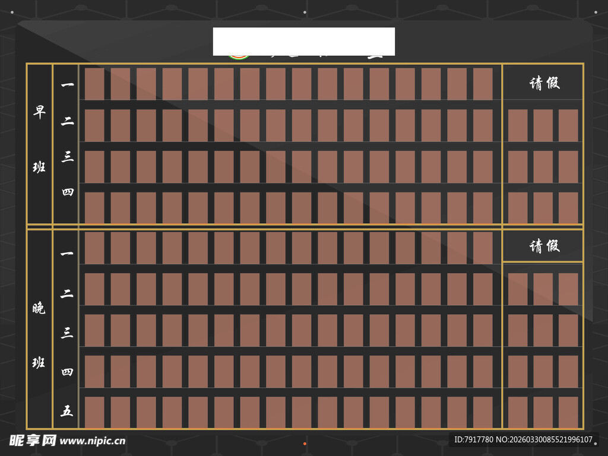Select last main-grid card in evening shift row 五
Viewport: 608px width, 456px height.
tap(483, 412)
